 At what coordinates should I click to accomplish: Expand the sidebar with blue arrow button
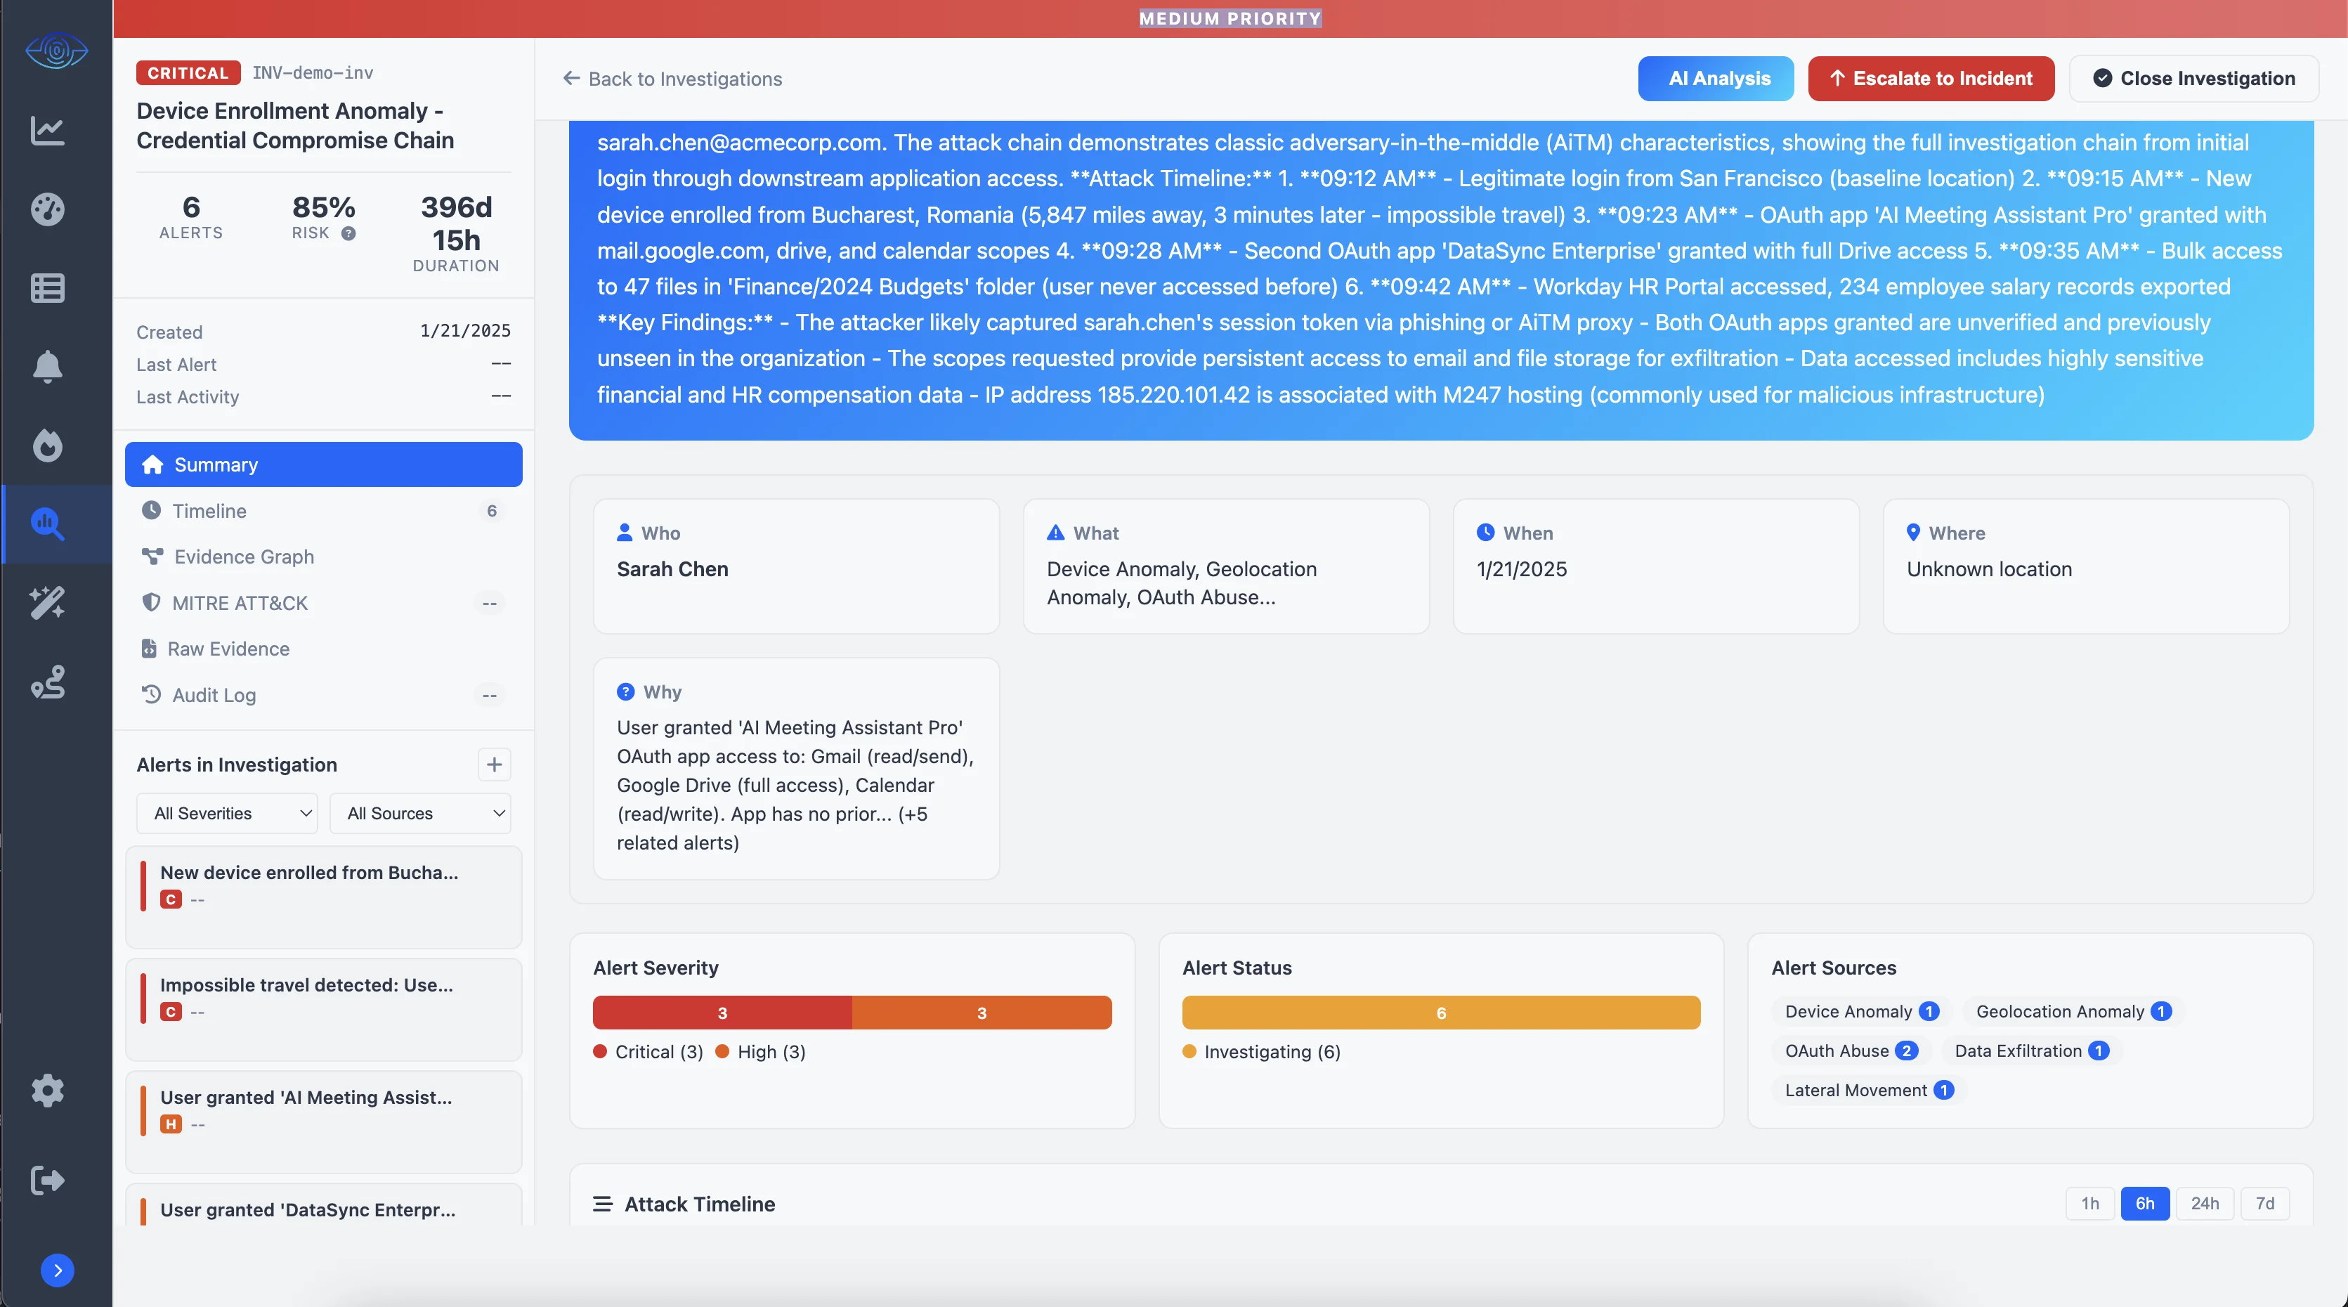tap(58, 1270)
